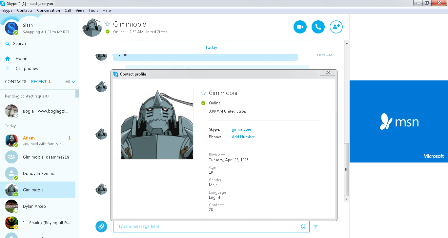This screenshot has height=238, width=448.
Task: Open the Tools menu
Action: [x=93, y=11]
